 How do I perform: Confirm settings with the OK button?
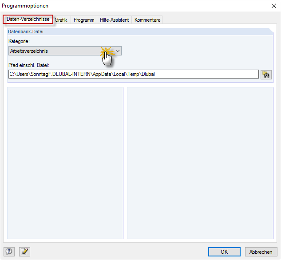[x=224, y=252]
